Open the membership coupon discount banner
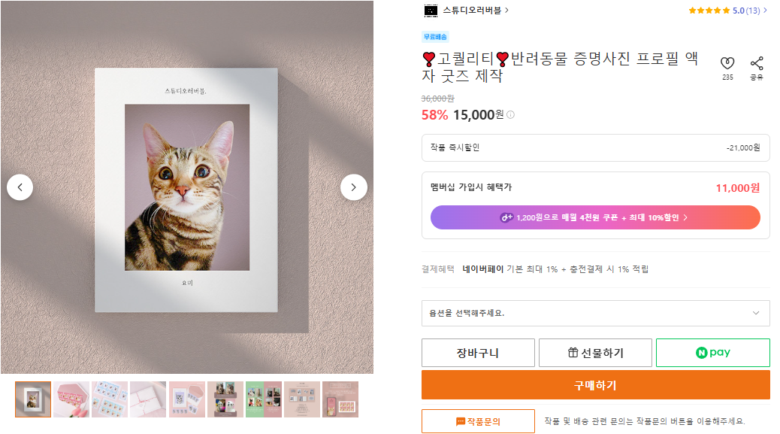This screenshot has width=780, height=434. pos(595,217)
